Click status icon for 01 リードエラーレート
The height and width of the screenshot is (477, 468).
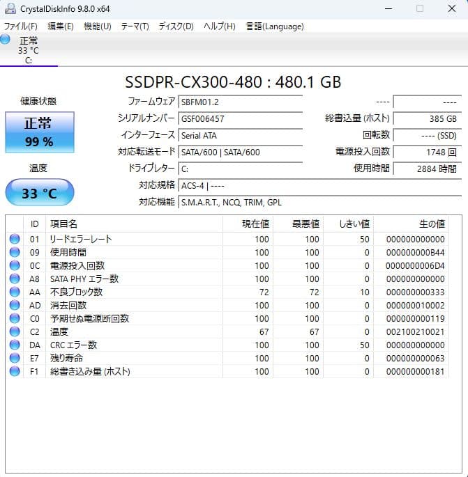coord(15,239)
